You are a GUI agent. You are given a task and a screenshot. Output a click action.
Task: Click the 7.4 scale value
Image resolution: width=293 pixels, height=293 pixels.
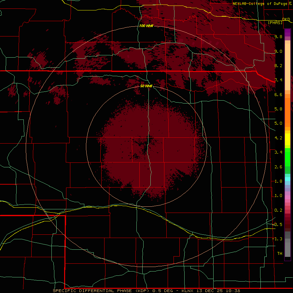coord(278,80)
